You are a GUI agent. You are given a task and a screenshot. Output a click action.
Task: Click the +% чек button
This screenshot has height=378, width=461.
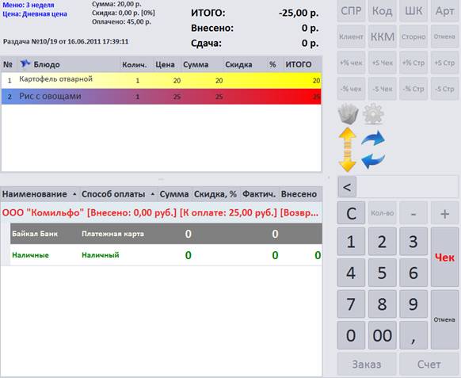(x=351, y=63)
